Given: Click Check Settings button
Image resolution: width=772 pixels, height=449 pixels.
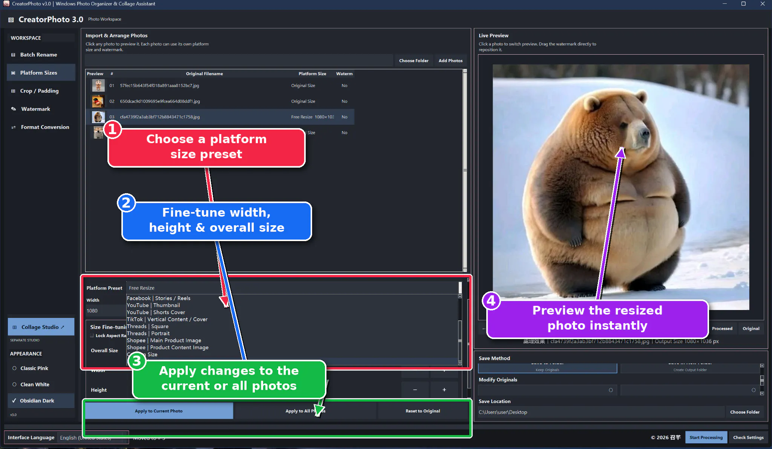Looking at the screenshot, I should [x=748, y=437].
